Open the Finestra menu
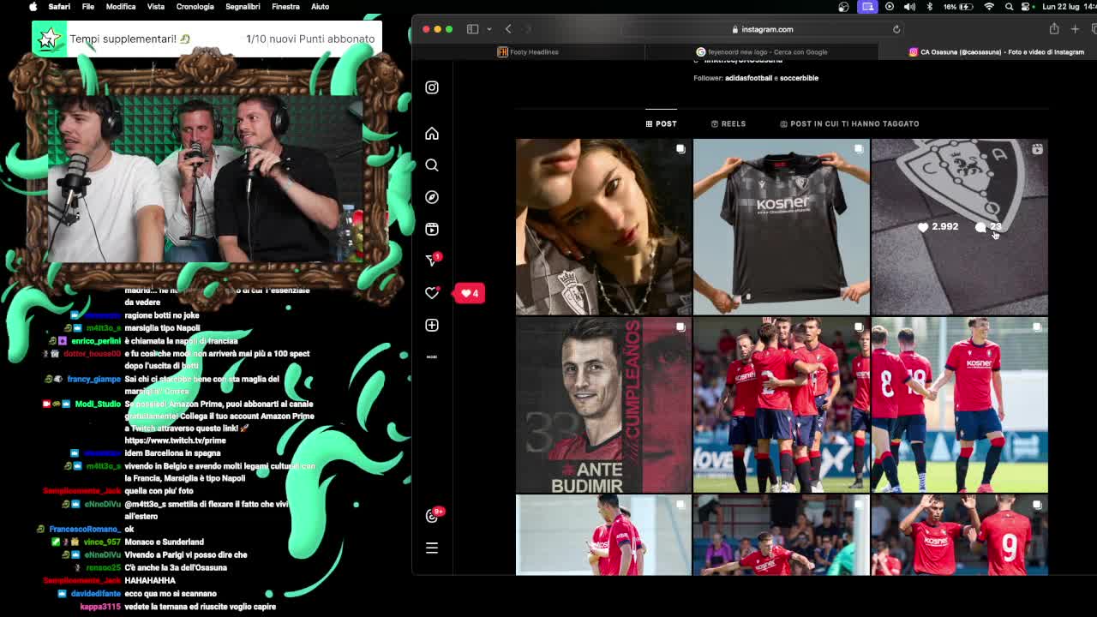1097x617 pixels. [285, 7]
